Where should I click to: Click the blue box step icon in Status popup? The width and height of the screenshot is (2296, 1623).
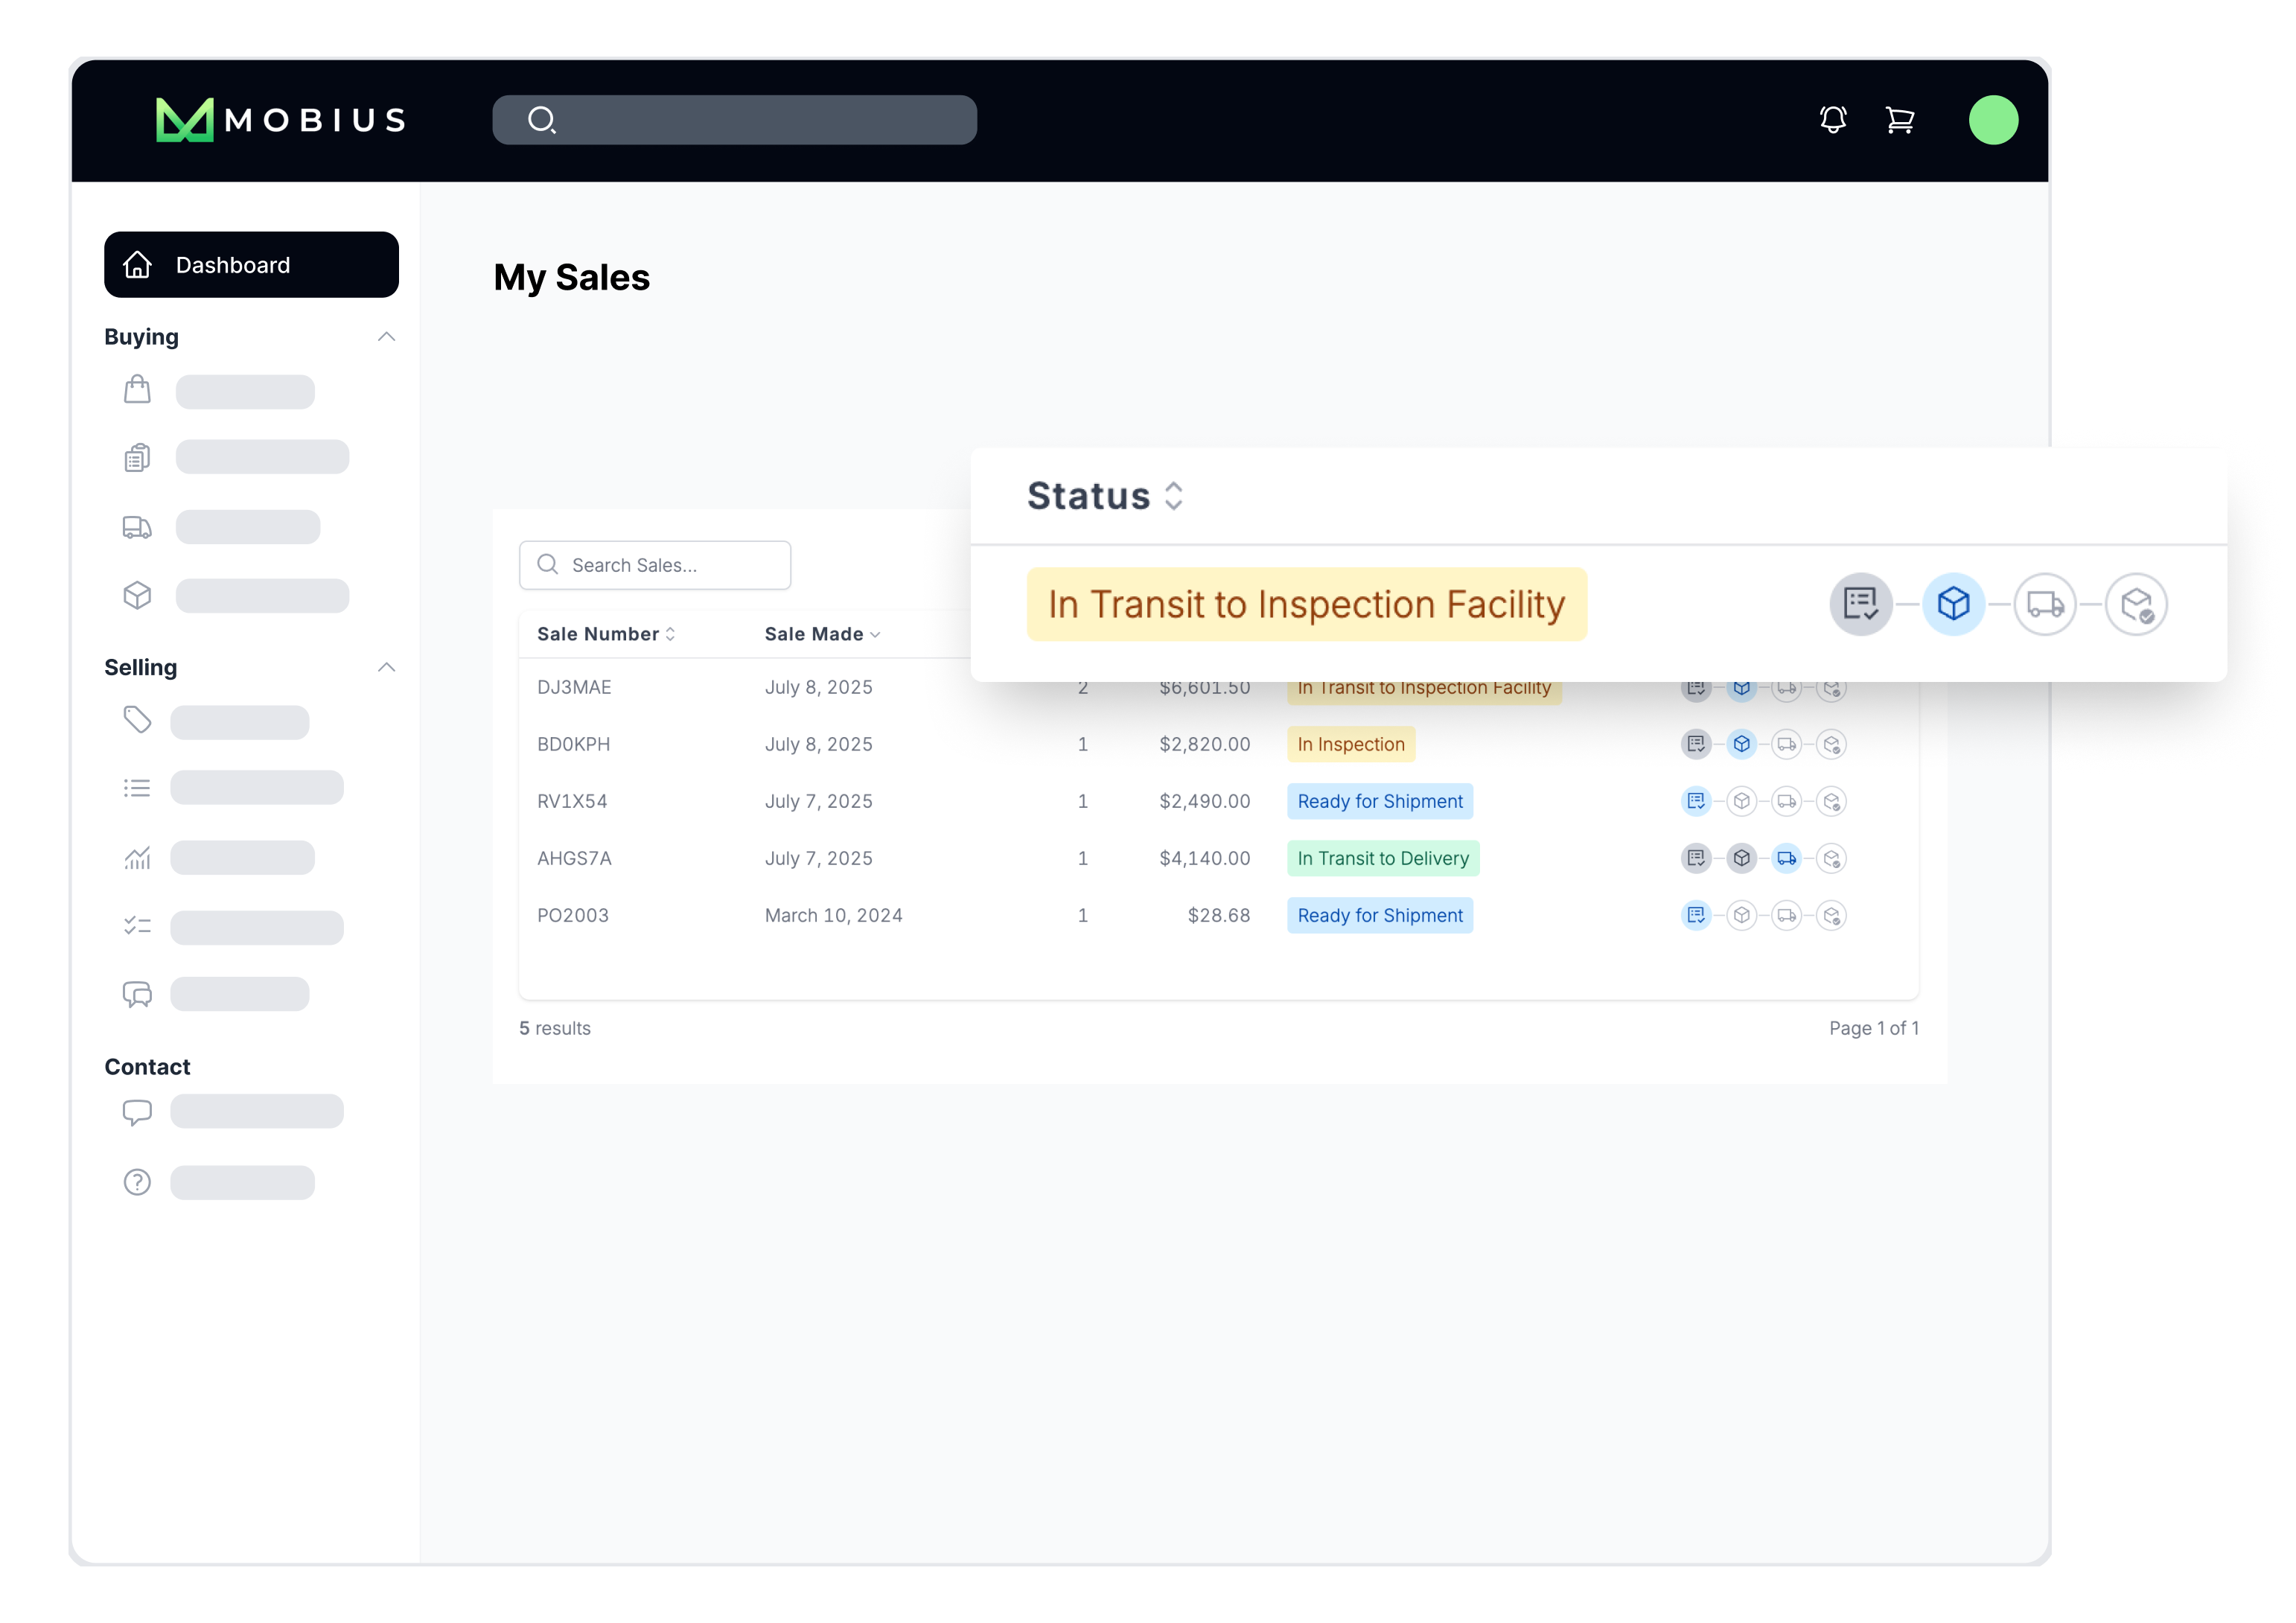(x=1953, y=604)
